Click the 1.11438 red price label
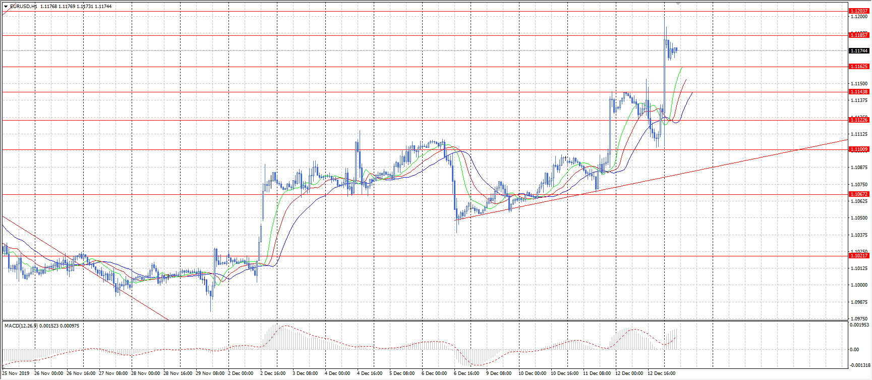Screen dimensions: 872x380 859,92
